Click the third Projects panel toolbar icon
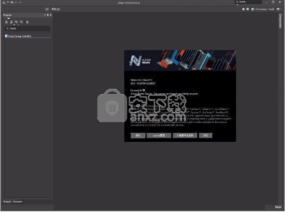Image resolution: width=285 pixels, height=212 pixels. tap(17, 22)
